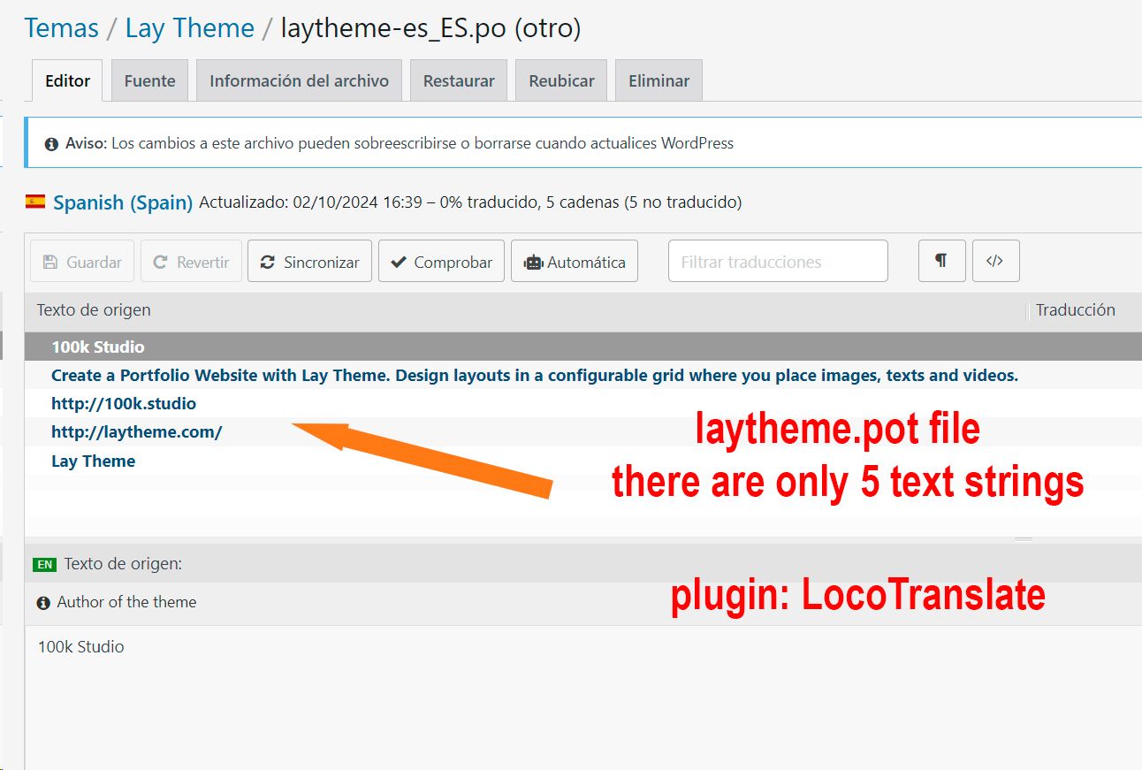Run Comprobar check on translations

[441, 262]
